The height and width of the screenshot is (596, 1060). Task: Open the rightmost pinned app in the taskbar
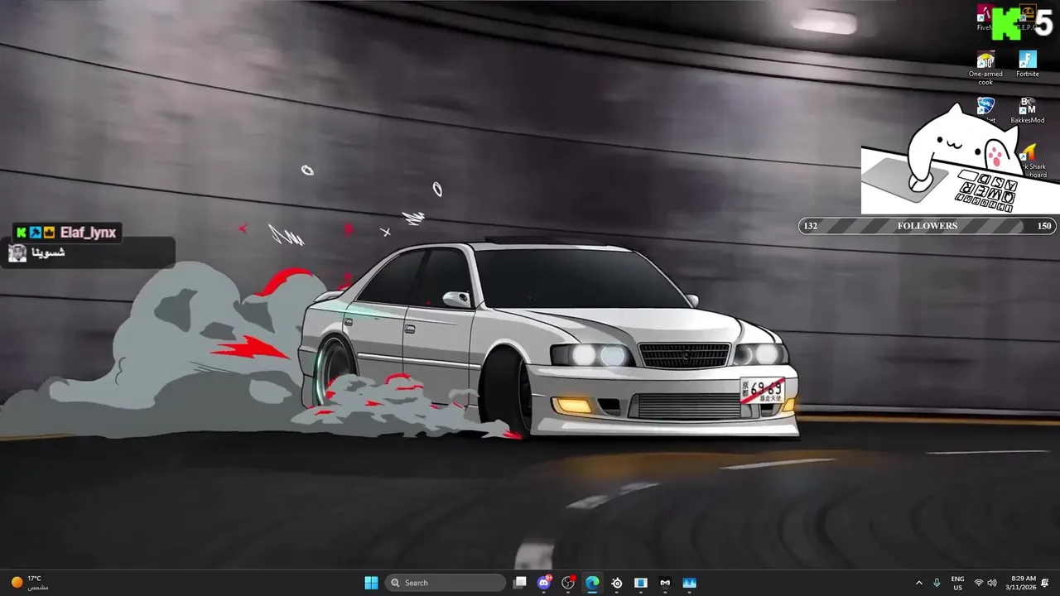(x=689, y=583)
